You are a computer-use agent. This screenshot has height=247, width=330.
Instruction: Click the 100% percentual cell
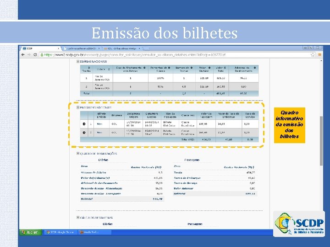coord(160,78)
